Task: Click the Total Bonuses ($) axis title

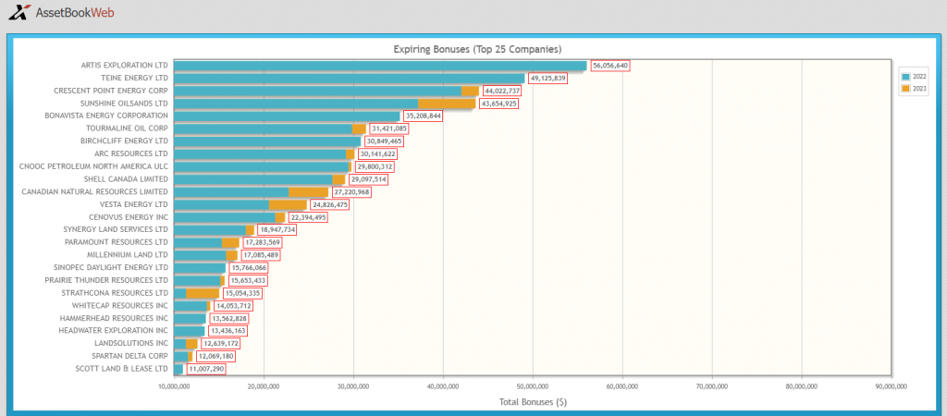Action: click(533, 401)
